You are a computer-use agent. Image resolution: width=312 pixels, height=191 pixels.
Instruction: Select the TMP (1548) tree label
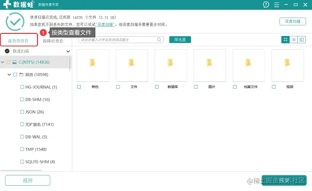(x=36, y=149)
